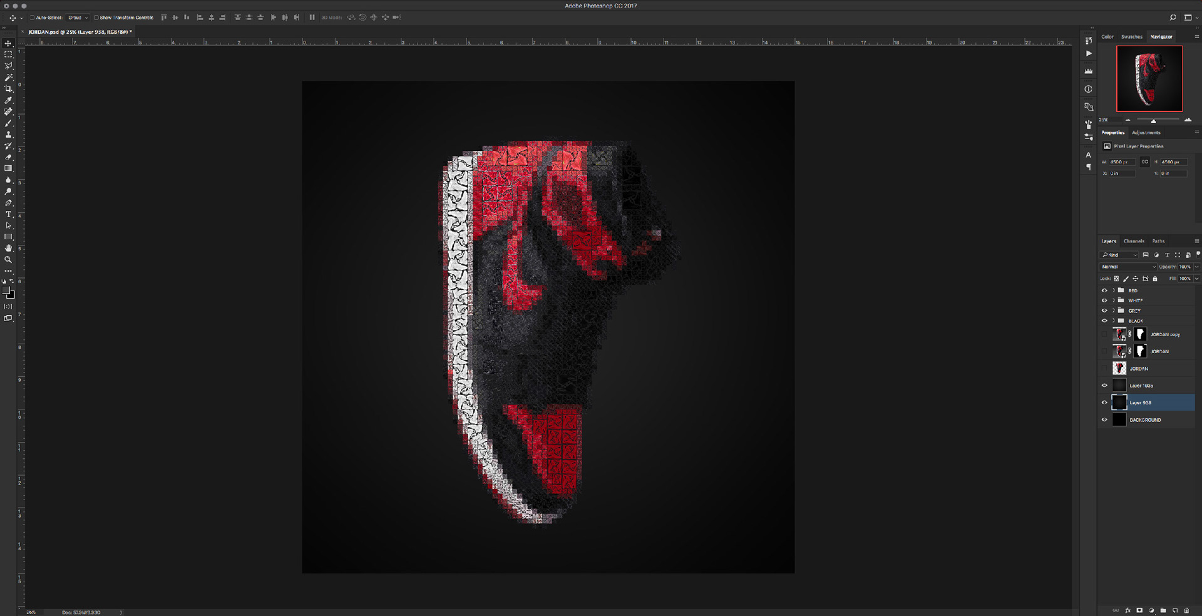Open the Normal blend mode dropdown
The width and height of the screenshot is (1202, 616).
(x=1128, y=267)
